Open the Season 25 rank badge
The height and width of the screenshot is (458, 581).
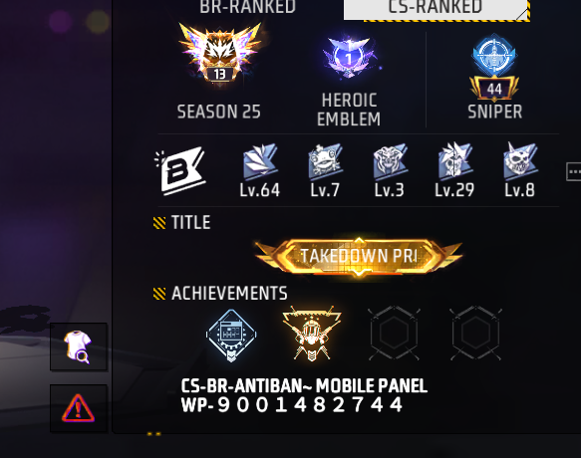pos(220,56)
